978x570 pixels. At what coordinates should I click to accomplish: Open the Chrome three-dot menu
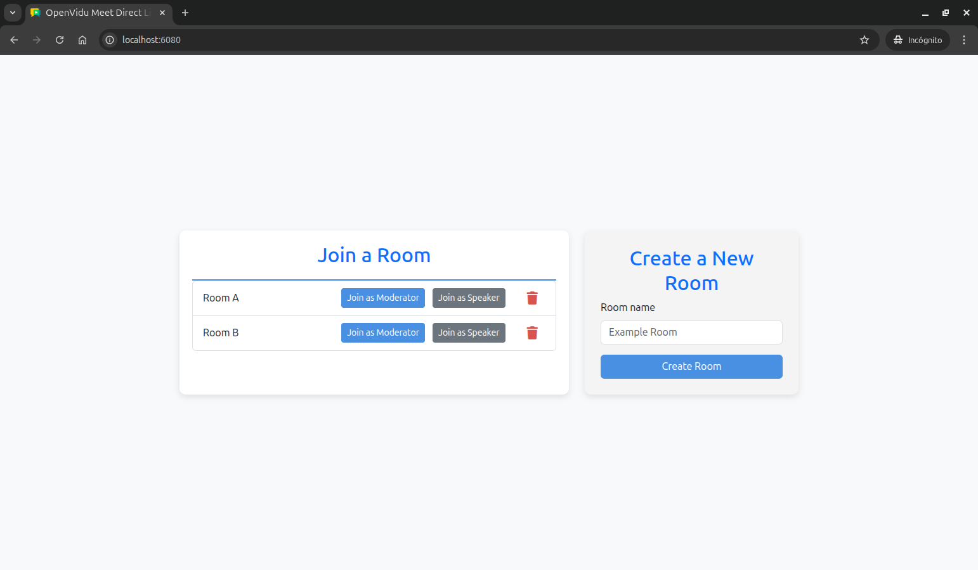pos(963,40)
